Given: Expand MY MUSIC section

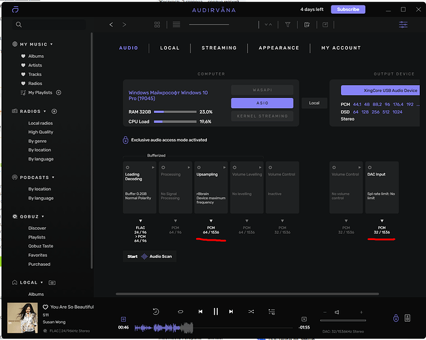Looking at the screenshot, I should pyautogui.click(x=51, y=44).
